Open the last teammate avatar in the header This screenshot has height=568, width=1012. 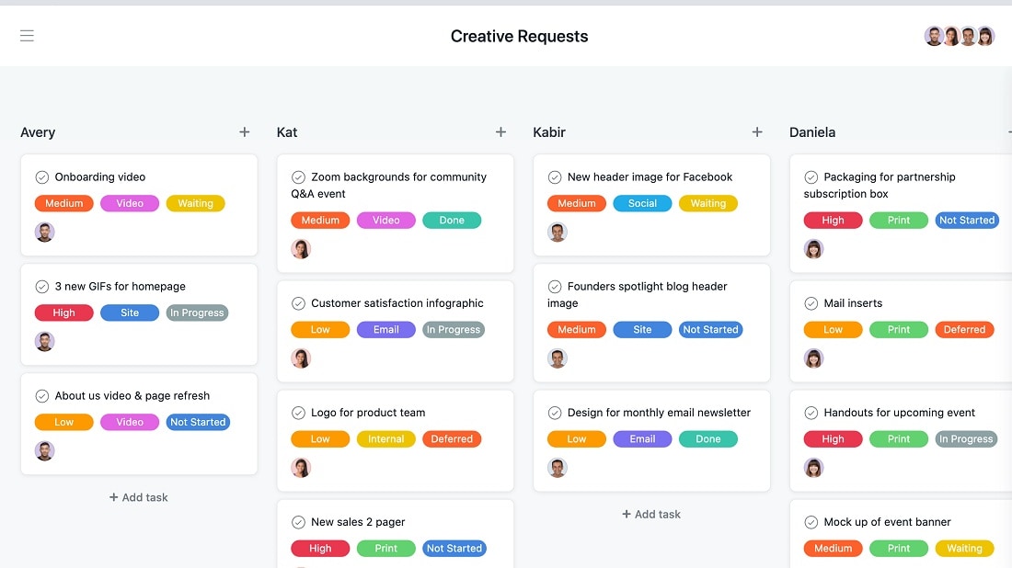(x=985, y=36)
